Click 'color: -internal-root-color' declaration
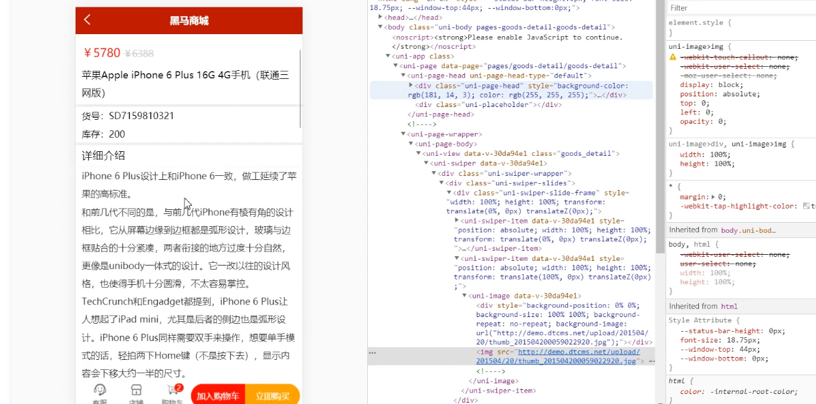 point(738,391)
